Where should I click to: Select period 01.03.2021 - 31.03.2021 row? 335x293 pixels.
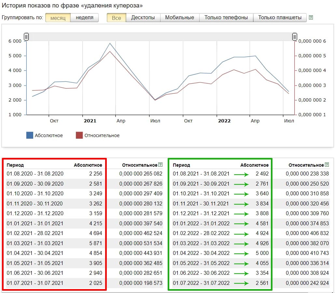(85, 243)
